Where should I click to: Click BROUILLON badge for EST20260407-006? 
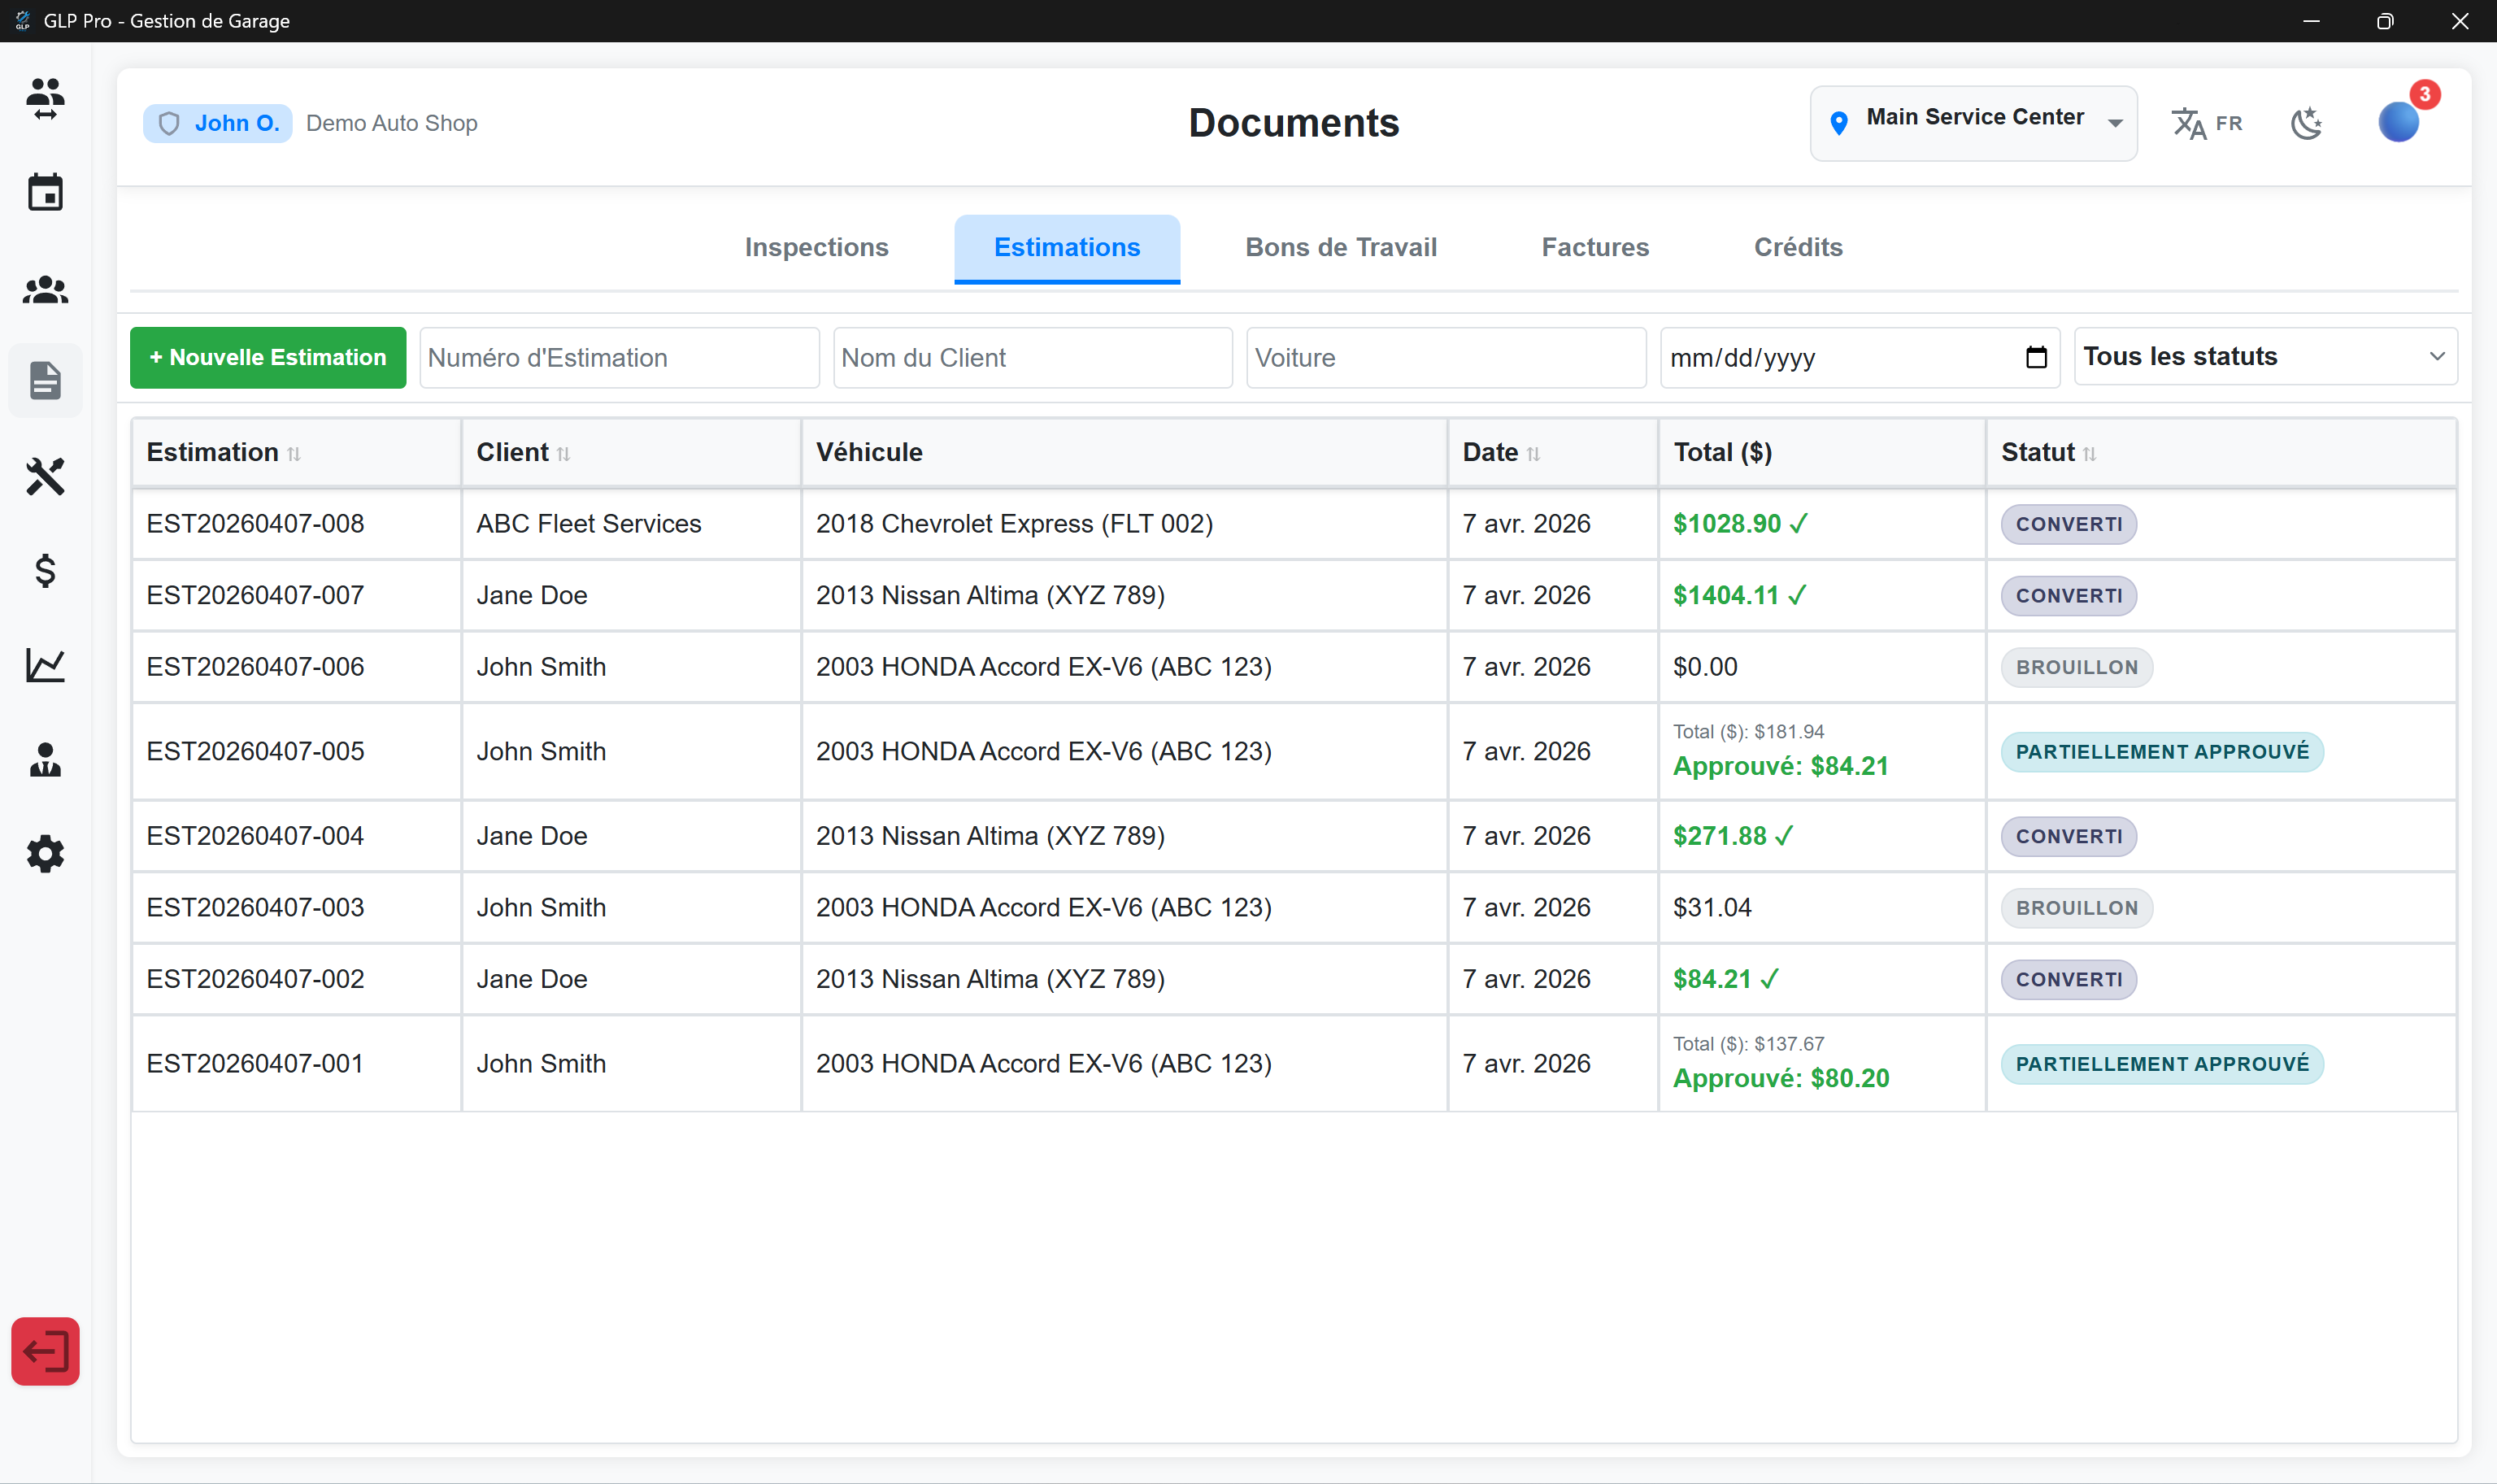[2076, 667]
